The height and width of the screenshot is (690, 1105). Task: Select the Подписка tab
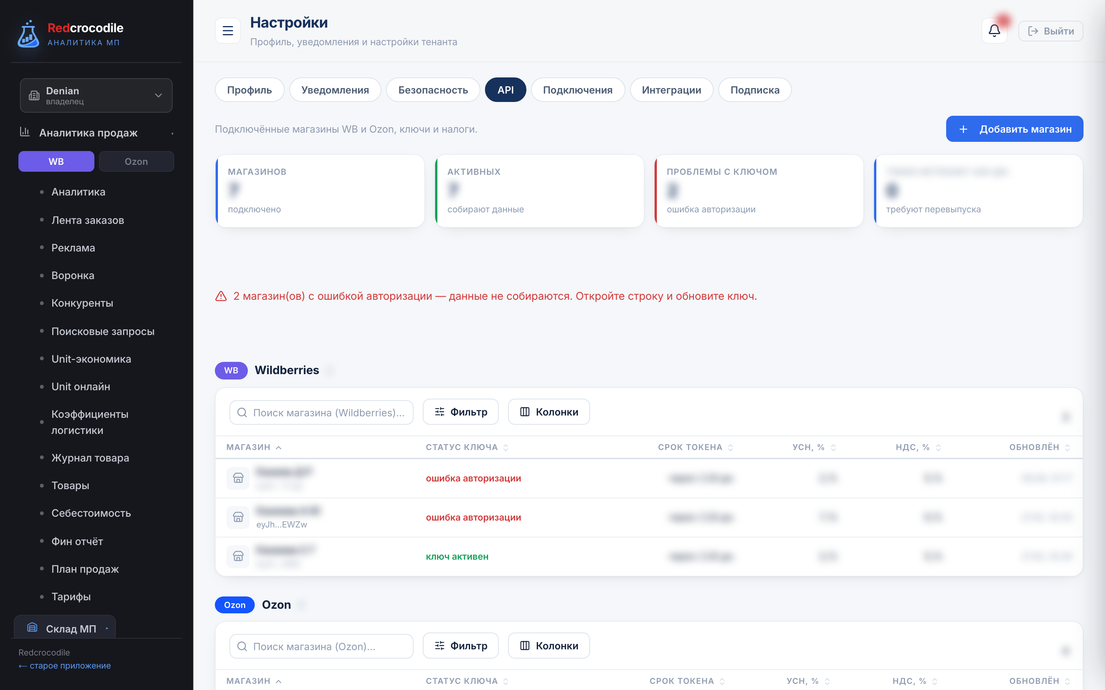click(x=755, y=90)
